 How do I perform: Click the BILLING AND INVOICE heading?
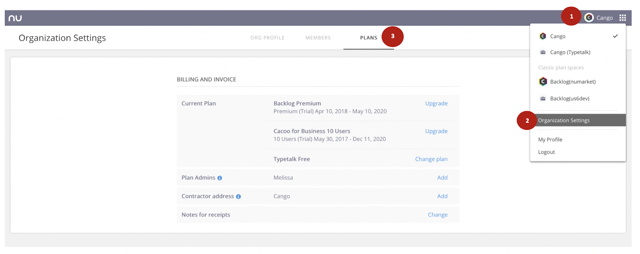(x=206, y=79)
